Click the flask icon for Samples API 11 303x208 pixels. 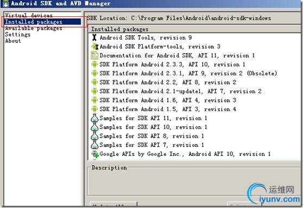point(94,118)
